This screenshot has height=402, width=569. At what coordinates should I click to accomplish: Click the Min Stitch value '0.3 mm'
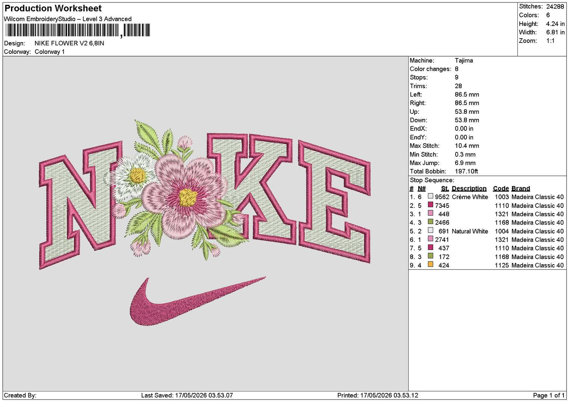coord(465,154)
